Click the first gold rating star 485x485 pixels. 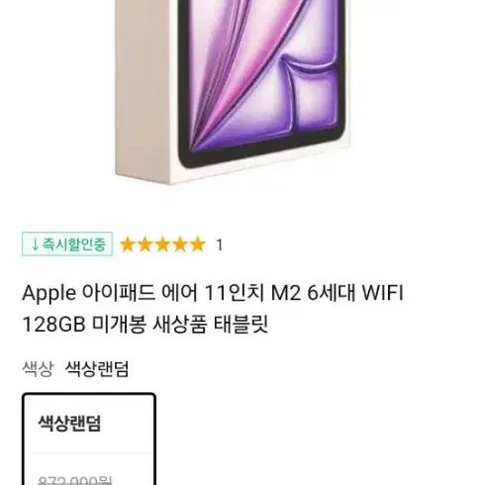point(128,244)
